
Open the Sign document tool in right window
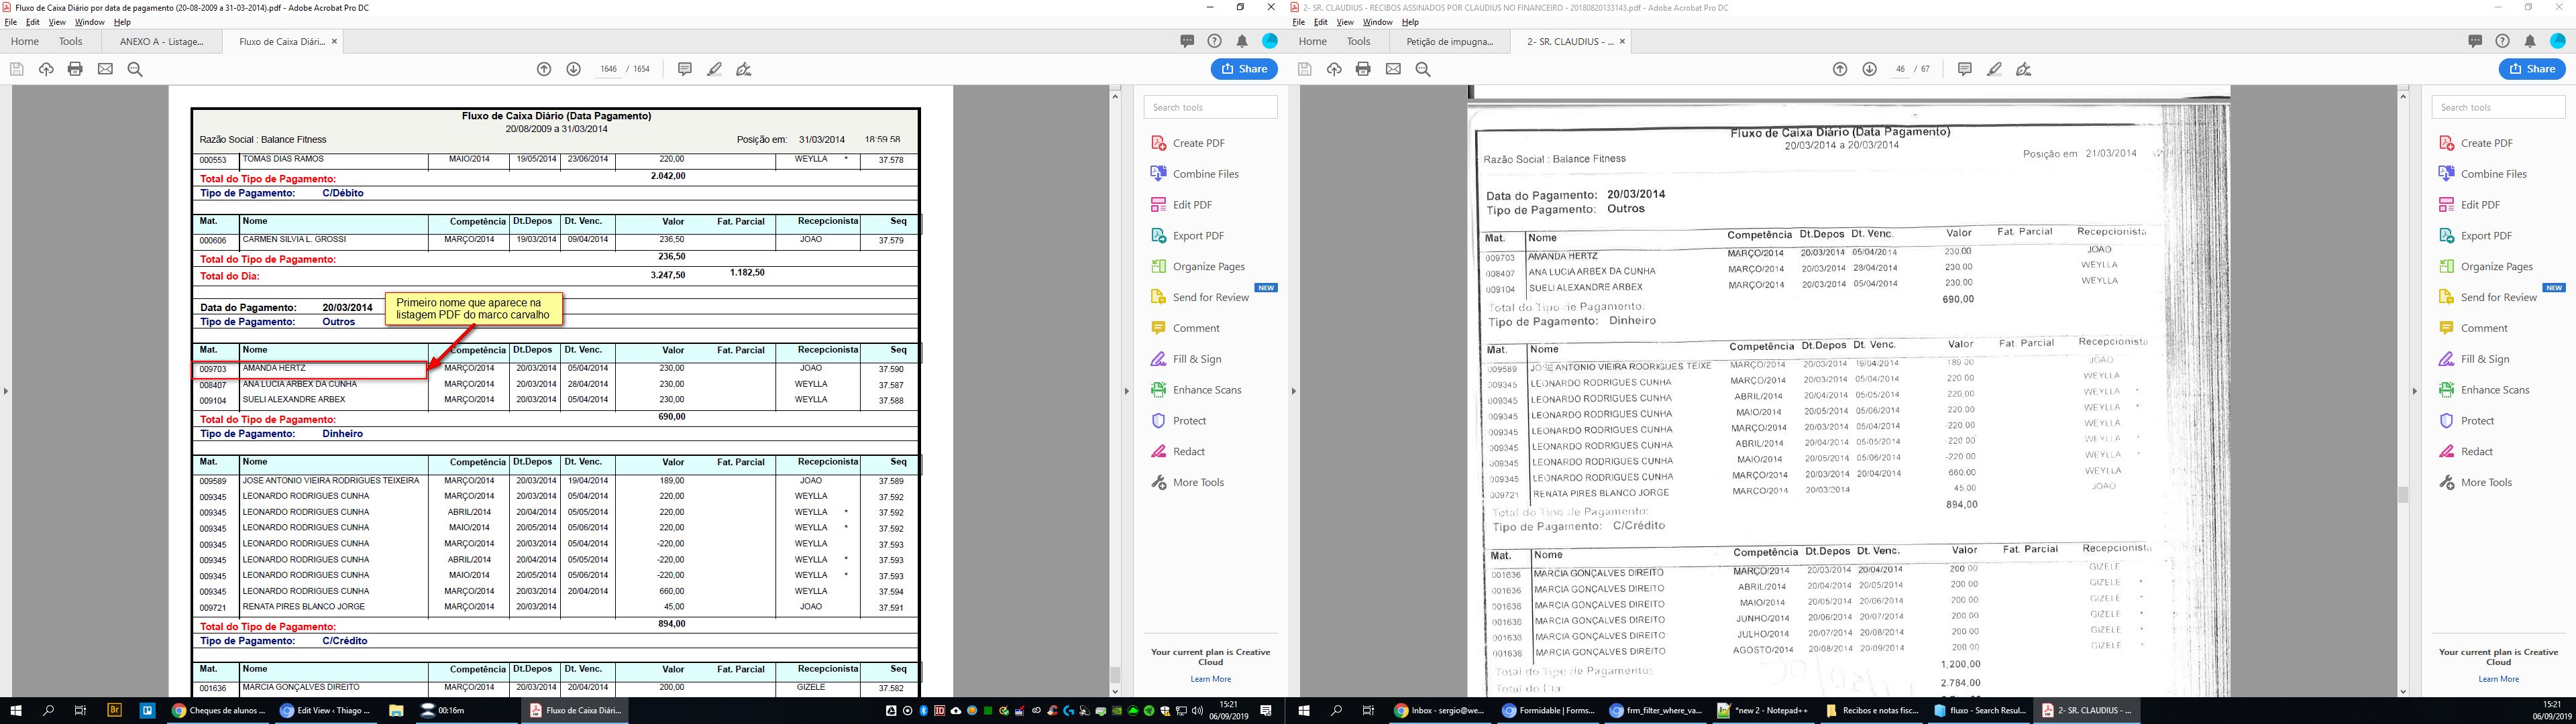[2023, 69]
